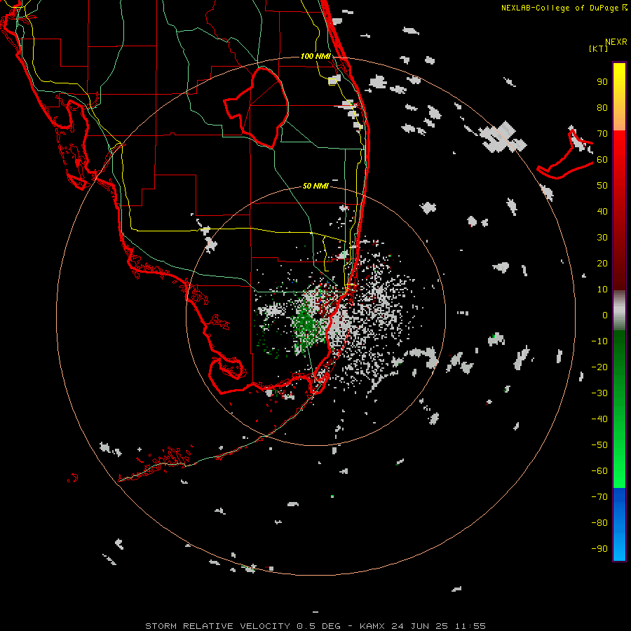Click the NEXR label above color scale
The width and height of the screenshot is (631, 631).
(x=616, y=42)
